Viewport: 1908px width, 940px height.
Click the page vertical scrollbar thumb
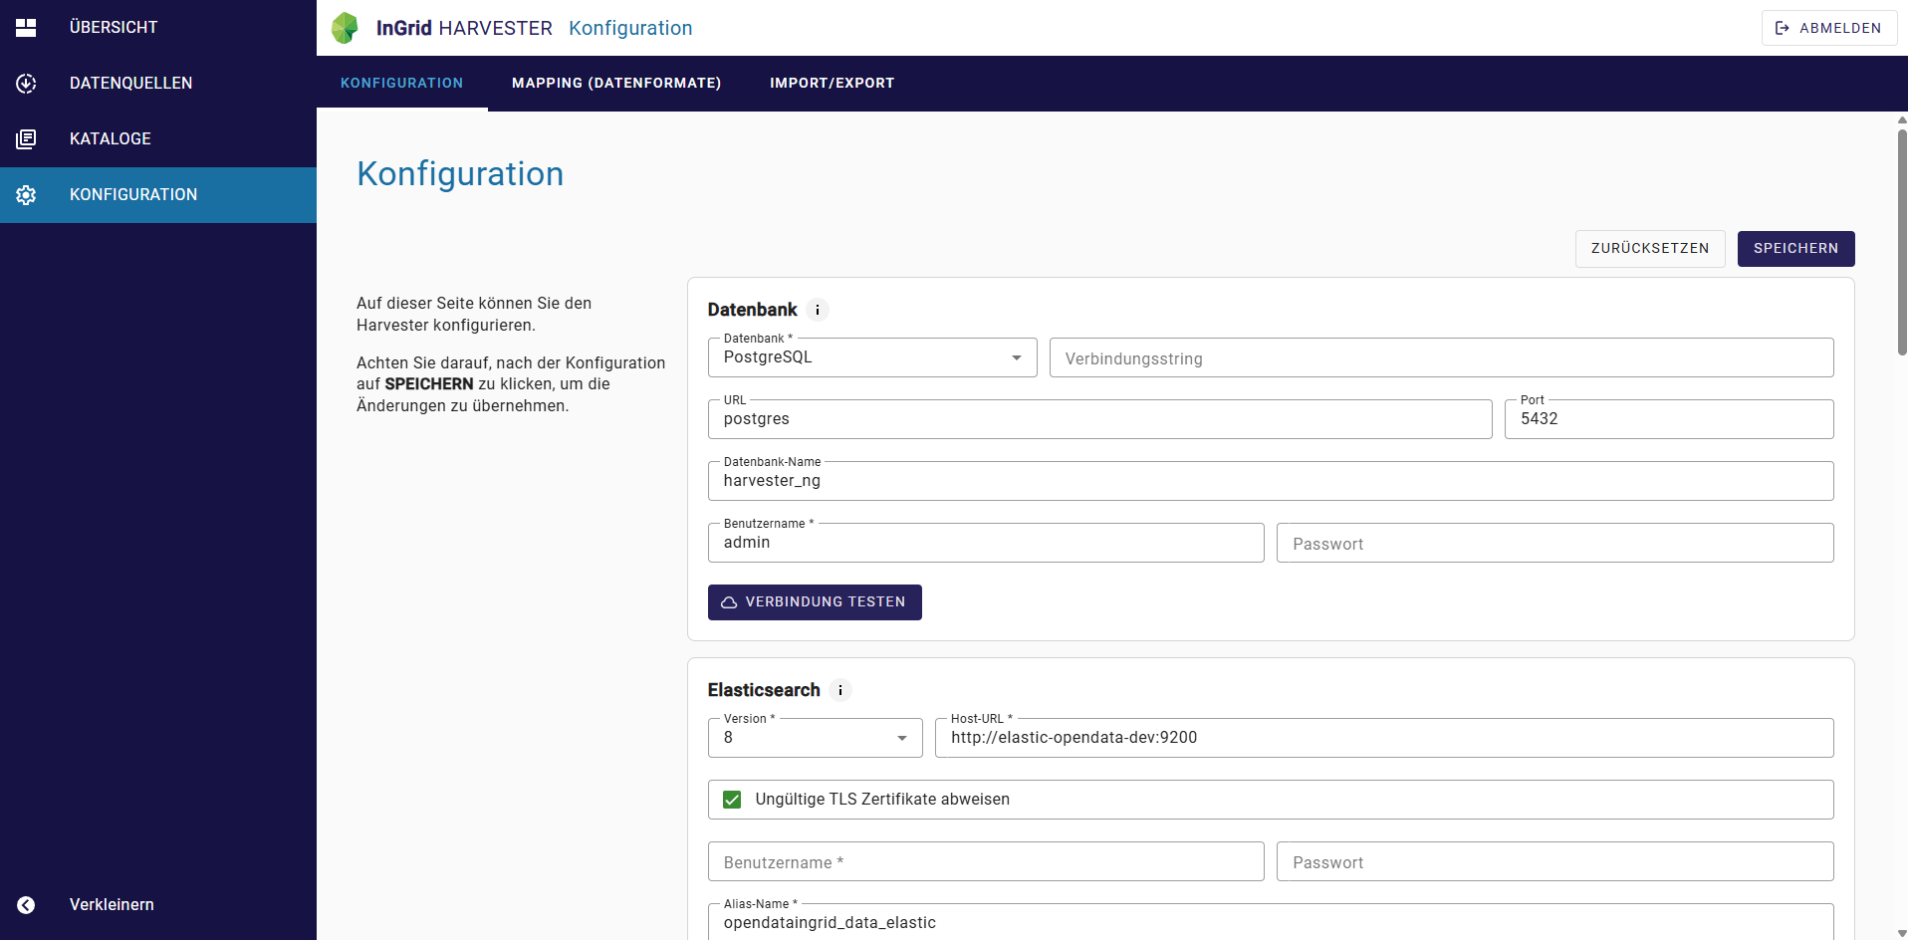click(1901, 241)
